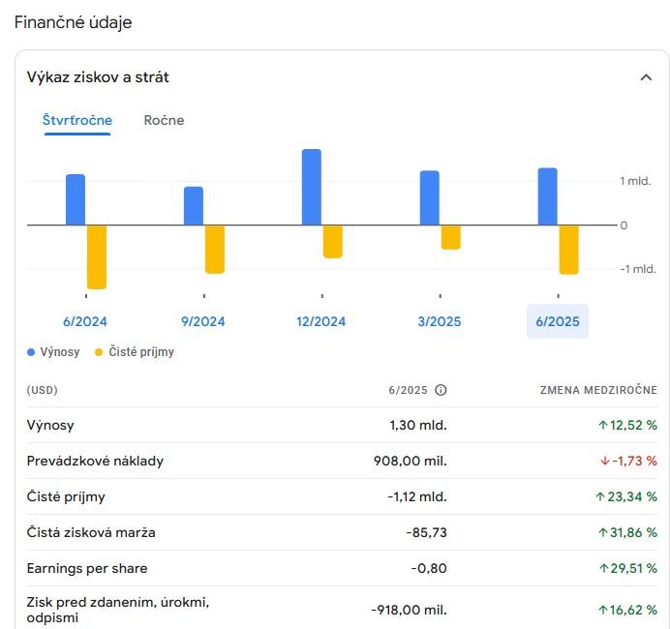Click the yellow Čisté príjmy legend dot
The image size is (670, 629).
(x=99, y=352)
